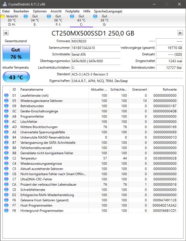Screen dimensions: 186x241
Task: Select the Wiederzuweisungsereignisse row
Action: pyautogui.click(x=91, y=163)
